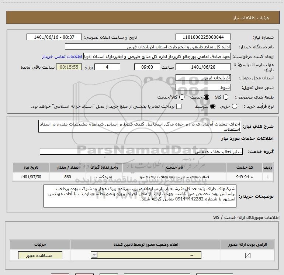This screenshot has height=275, width=284.
Task: Click the مترمکعب unit cell
Action: click(104, 177)
